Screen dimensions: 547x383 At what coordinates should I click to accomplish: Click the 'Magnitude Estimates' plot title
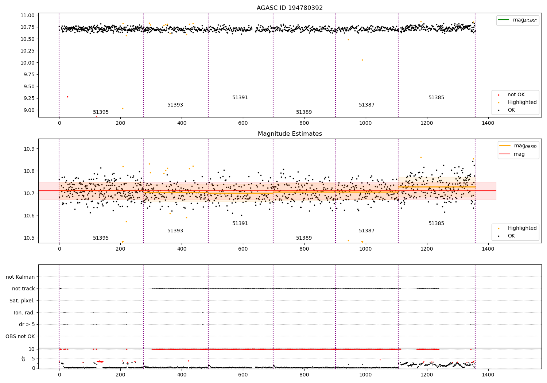290,134
